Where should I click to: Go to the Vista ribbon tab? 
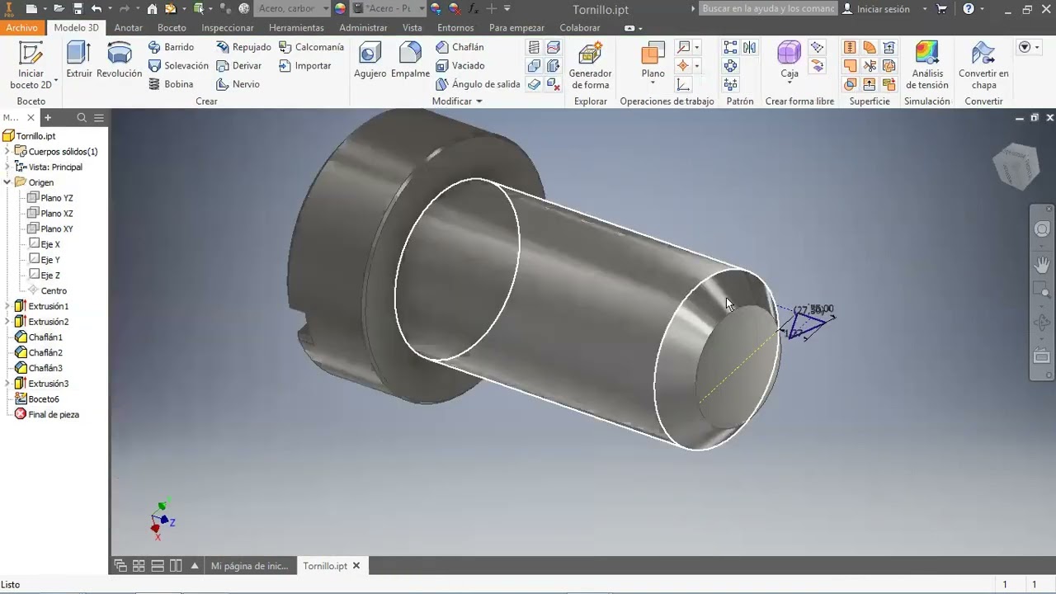pyautogui.click(x=412, y=27)
